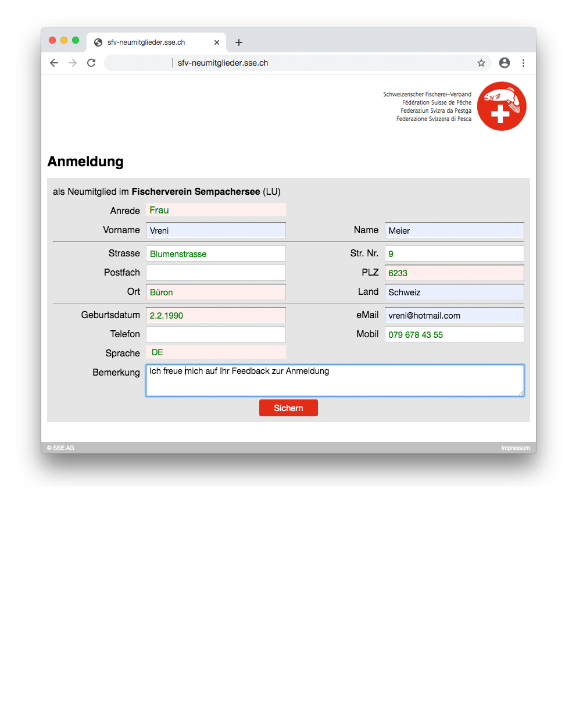The width and height of the screenshot is (583, 707).
Task: Click the textarea resize handle corner
Action: point(521,394)
